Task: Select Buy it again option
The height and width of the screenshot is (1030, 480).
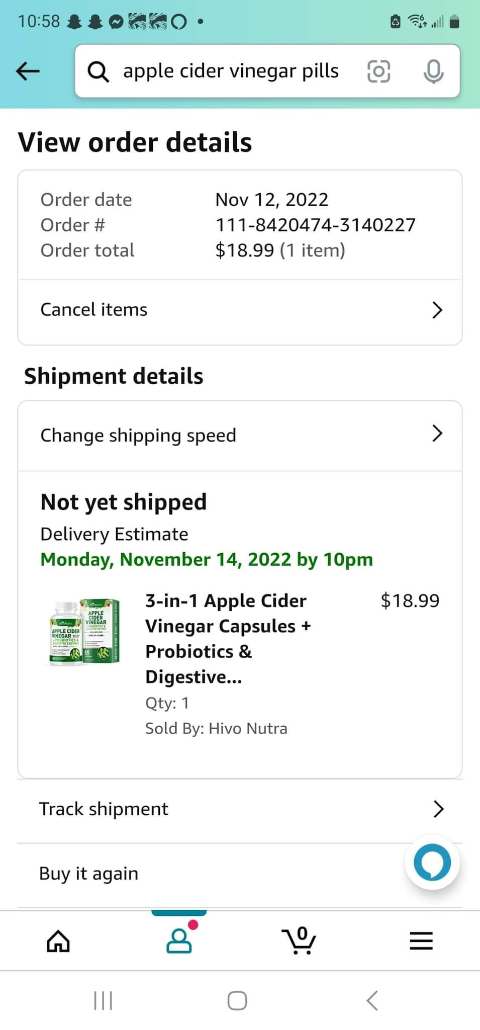Action: coord(89,874)
